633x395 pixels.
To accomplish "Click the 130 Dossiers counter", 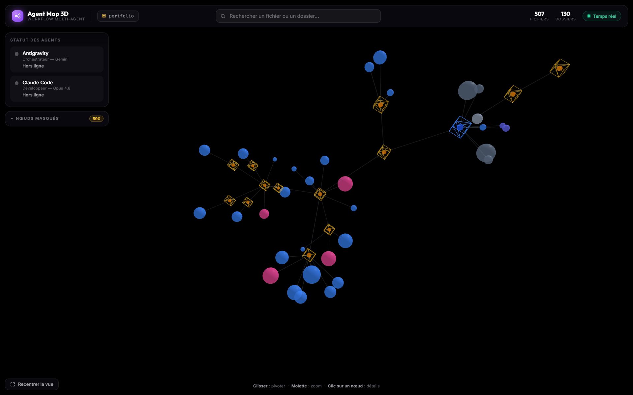I will pyautogui.click(x=565, y=16).
